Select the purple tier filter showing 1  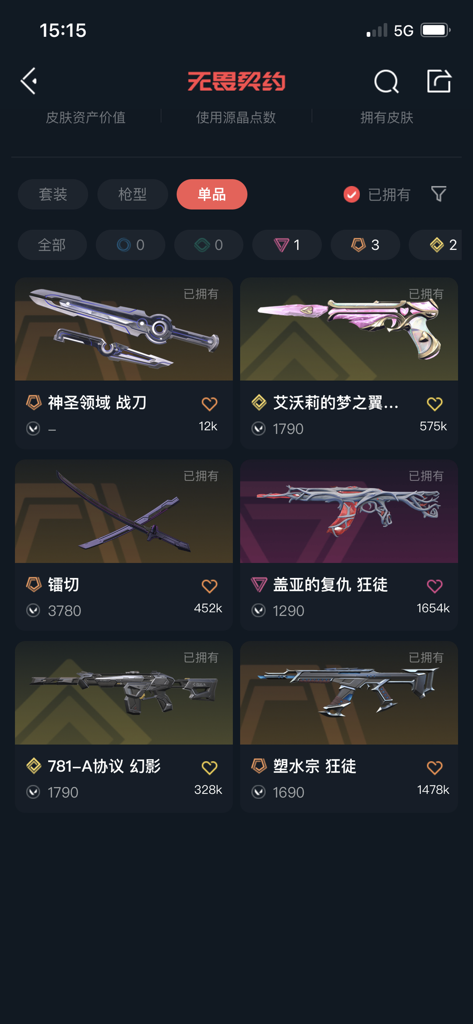coord(287,244)
